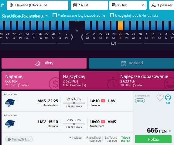Select departure date bar for 26 Pn
The image size is (174, 145).
[x=40, y=25]
